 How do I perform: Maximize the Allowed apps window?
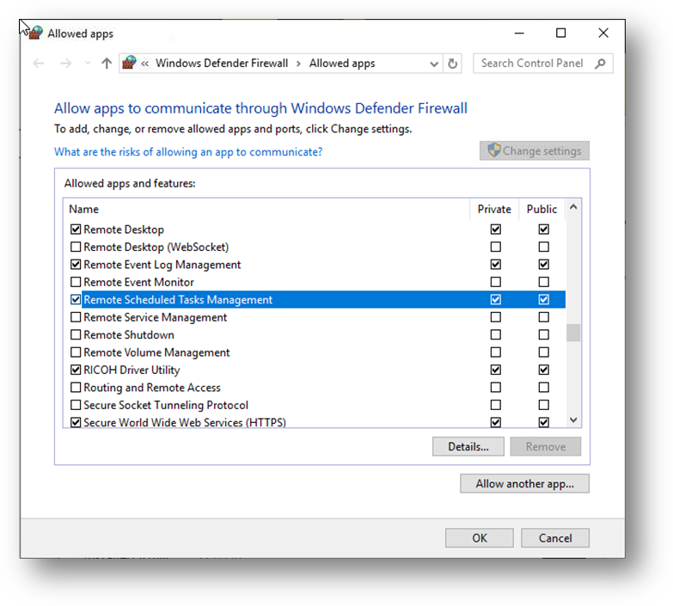pos(560,34)
